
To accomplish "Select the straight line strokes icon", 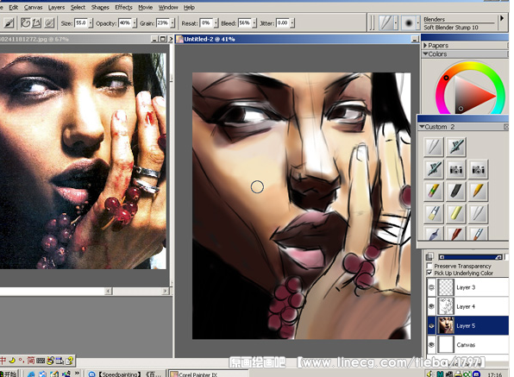I will click(x=37, y=22).
